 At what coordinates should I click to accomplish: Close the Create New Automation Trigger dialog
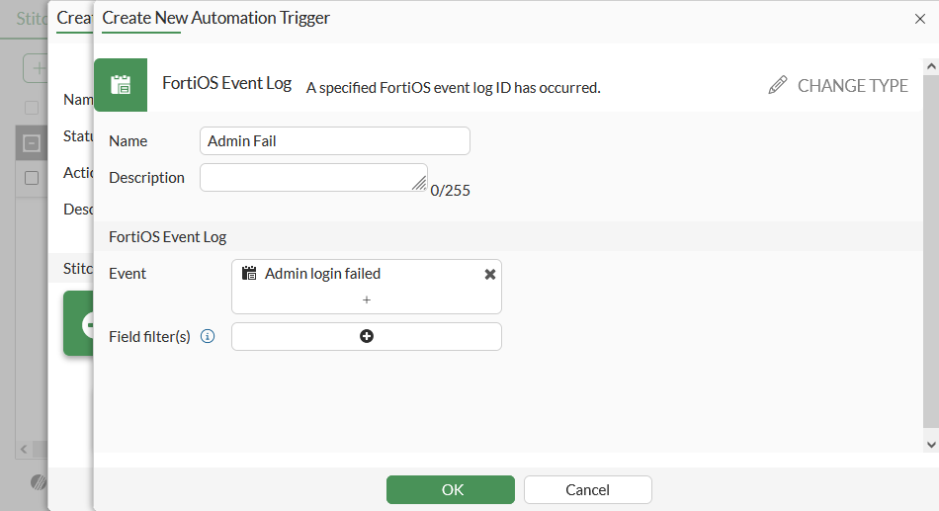click(920, 18)
